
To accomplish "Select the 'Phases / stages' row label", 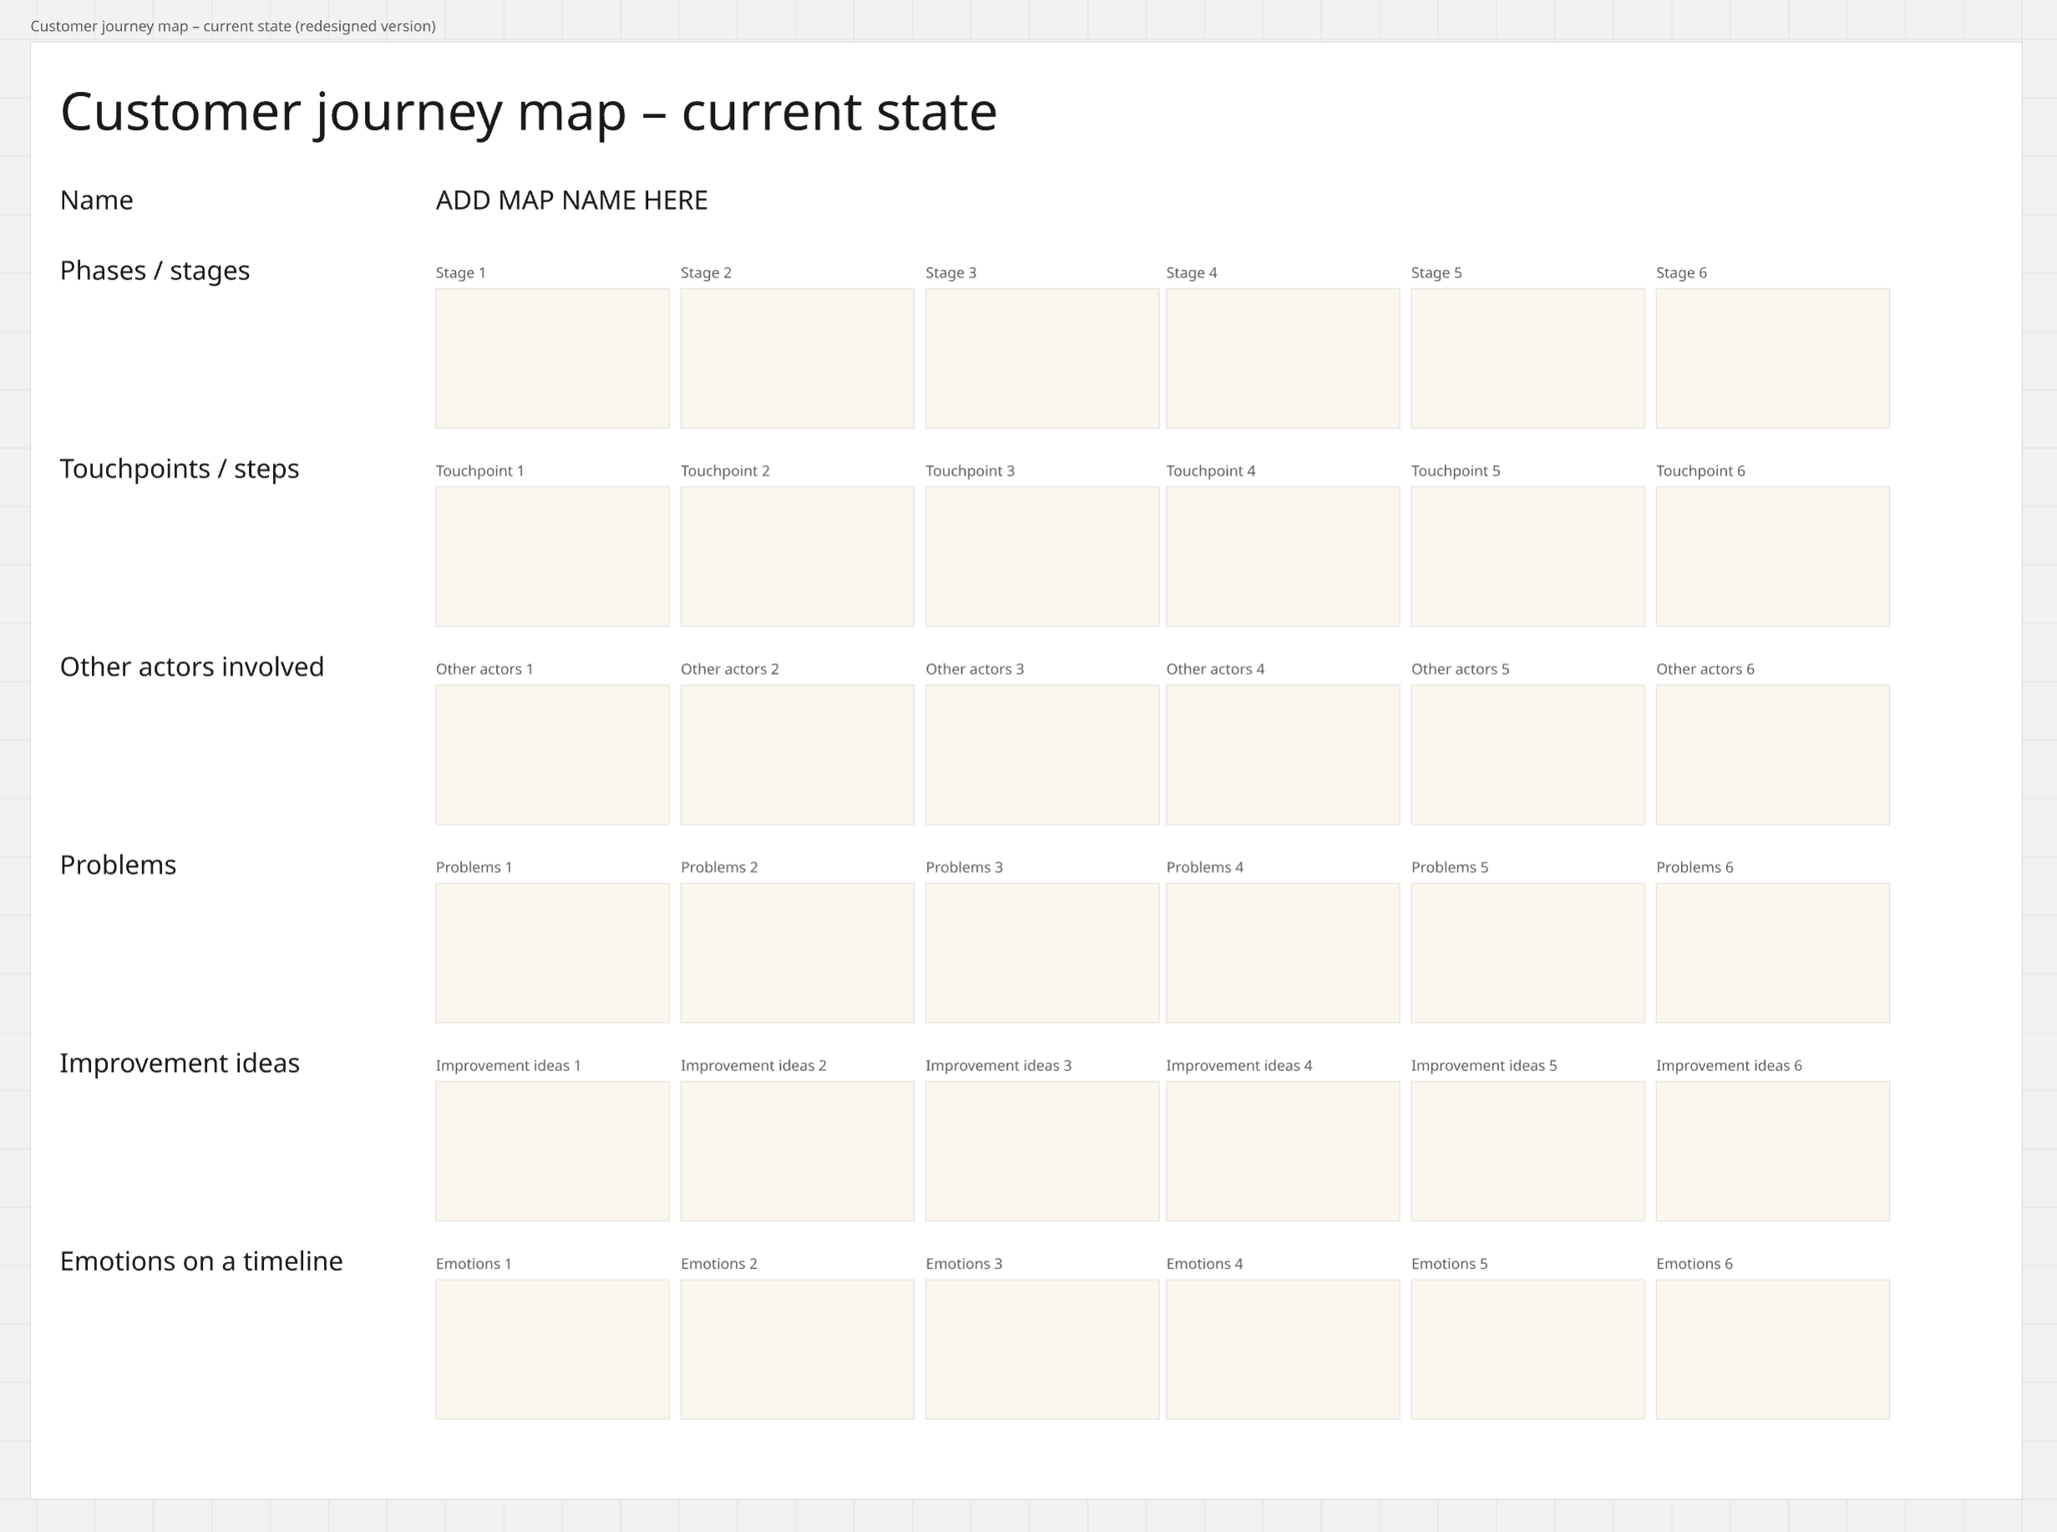I will coord(155,271).
